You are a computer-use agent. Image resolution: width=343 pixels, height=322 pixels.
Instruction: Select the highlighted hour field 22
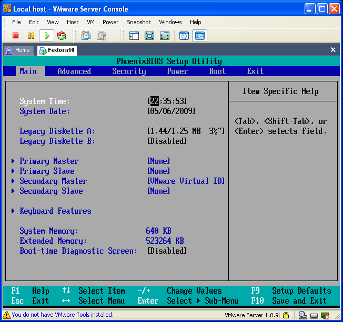pyautogui.click(x=155, y=101)
